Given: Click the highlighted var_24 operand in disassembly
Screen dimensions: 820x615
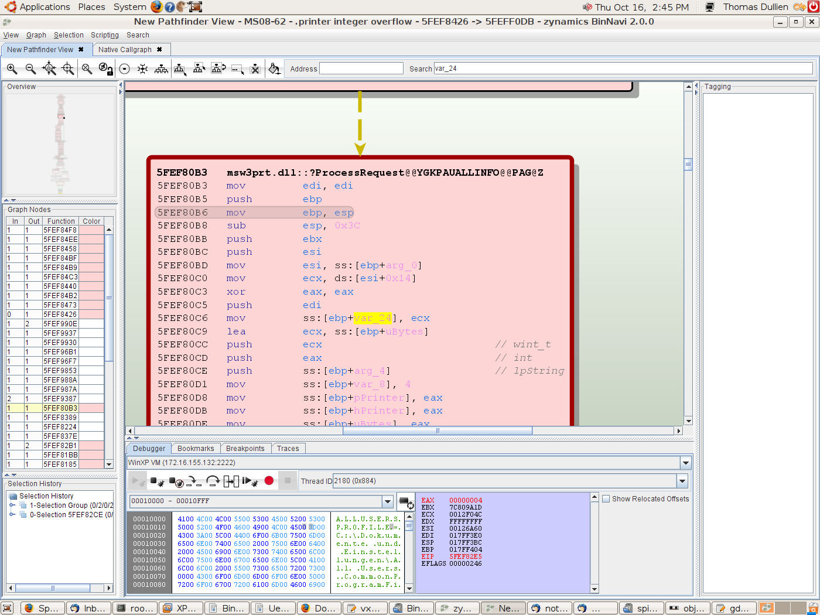Looking at the screenshot, I should pos(373,318).
